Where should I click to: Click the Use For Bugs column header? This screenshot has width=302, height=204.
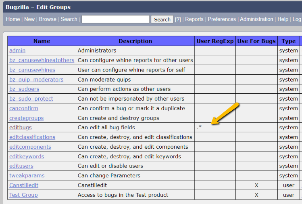(256, 41)
